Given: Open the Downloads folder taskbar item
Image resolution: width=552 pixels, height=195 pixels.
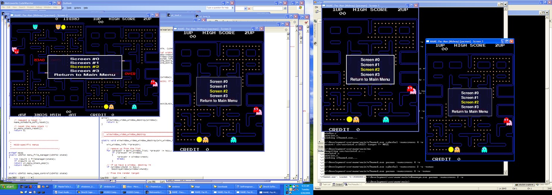Looking at the screenshot, I should (x=223, y=187).
